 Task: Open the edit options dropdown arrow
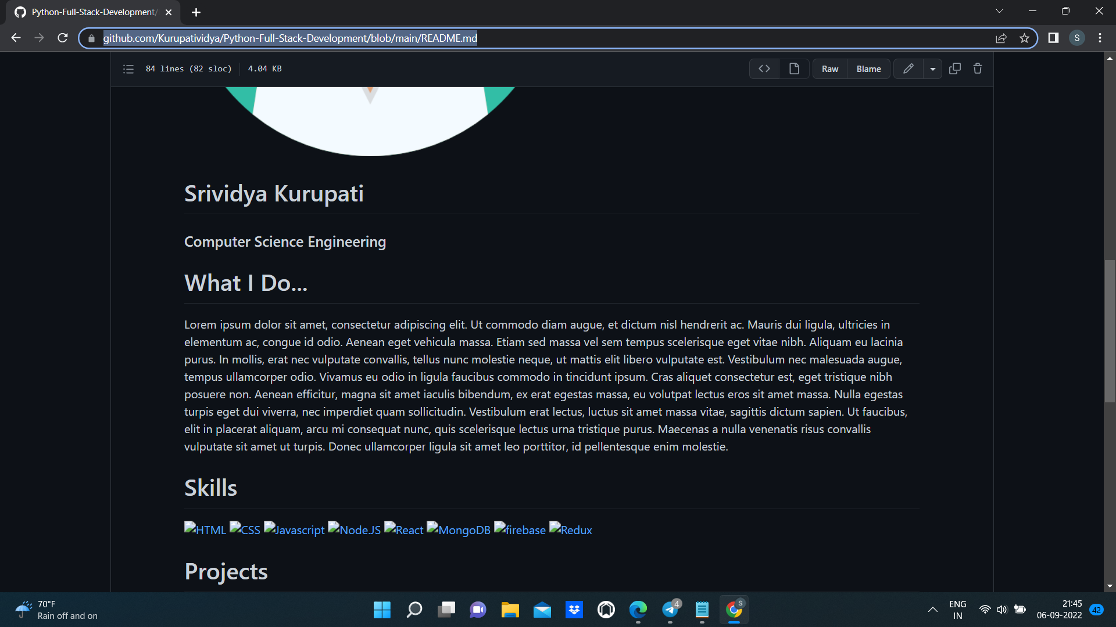pos(933,69)
